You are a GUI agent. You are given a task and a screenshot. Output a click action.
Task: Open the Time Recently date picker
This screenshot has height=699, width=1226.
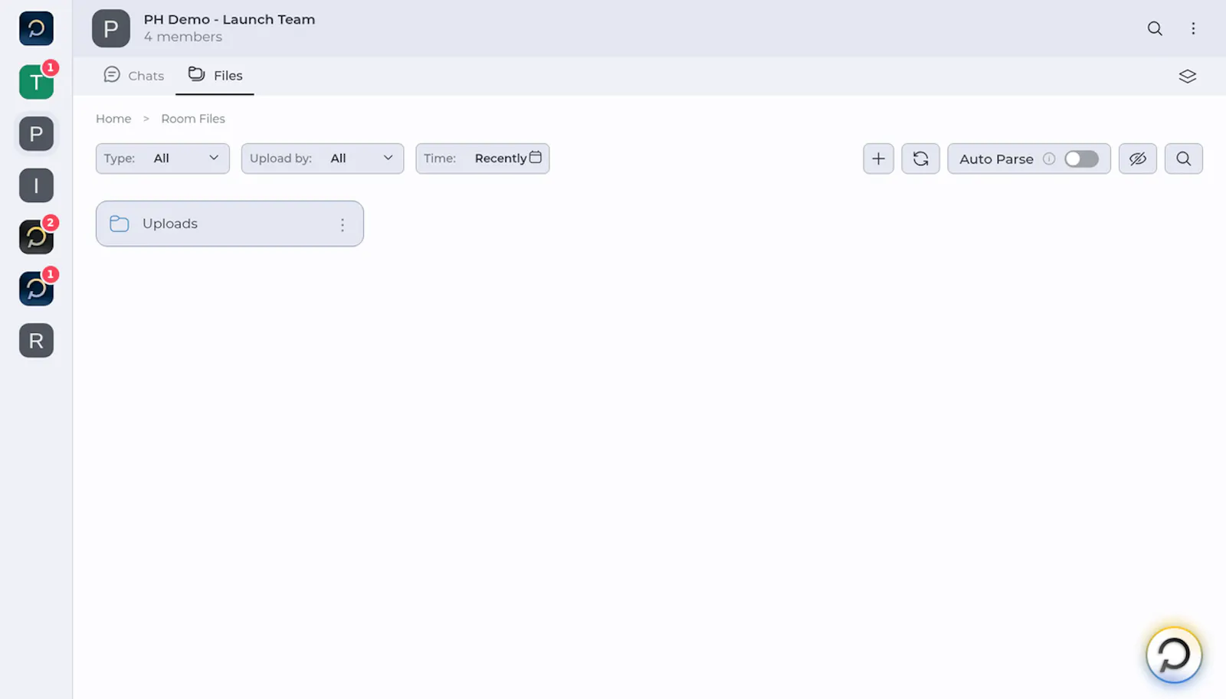tap(483, 158)
